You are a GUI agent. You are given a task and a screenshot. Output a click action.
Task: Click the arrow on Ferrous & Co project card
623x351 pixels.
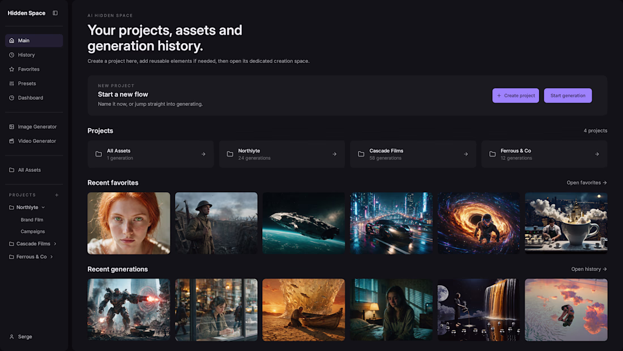click(x=597, y=154)
